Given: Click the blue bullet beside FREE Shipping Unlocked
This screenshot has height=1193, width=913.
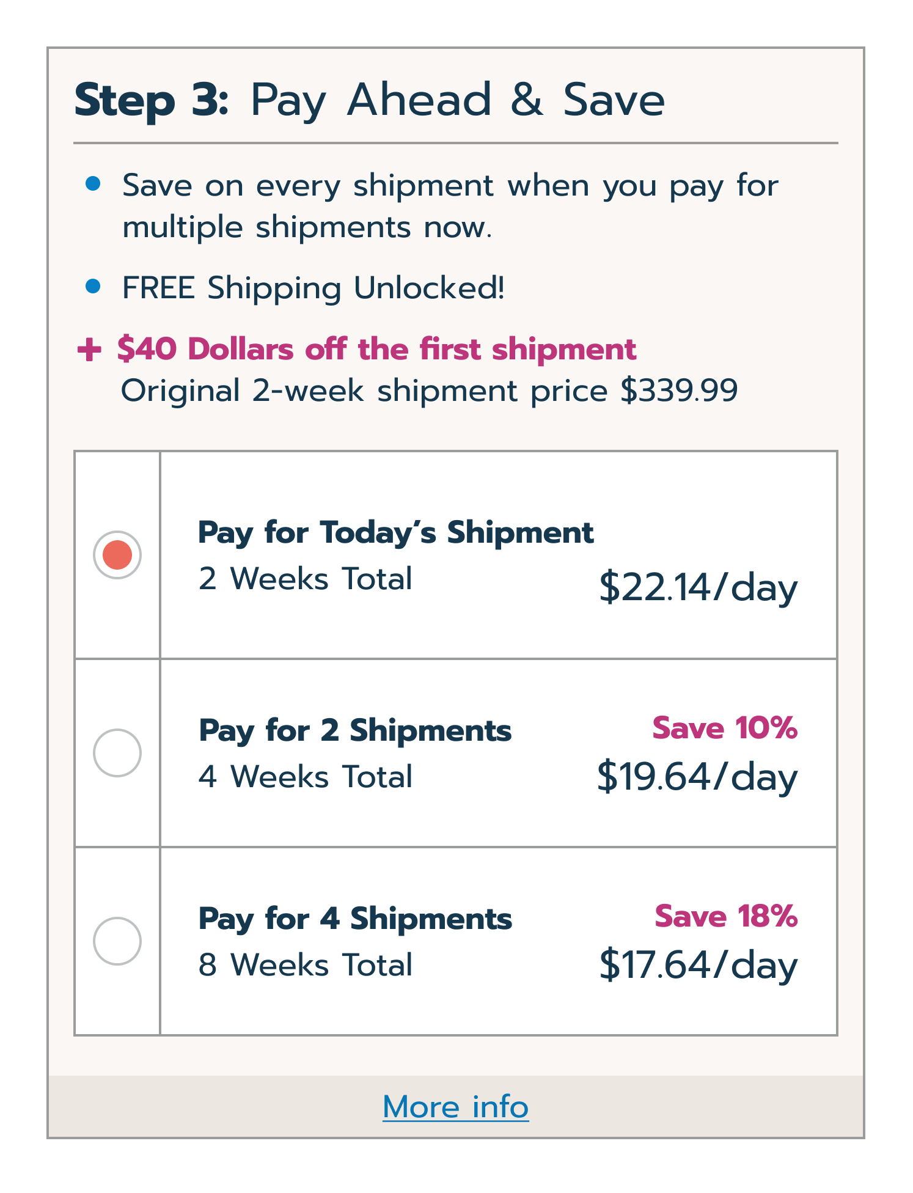Looking at the screenshot, I should pyautogui.click(x=93, y=286).
